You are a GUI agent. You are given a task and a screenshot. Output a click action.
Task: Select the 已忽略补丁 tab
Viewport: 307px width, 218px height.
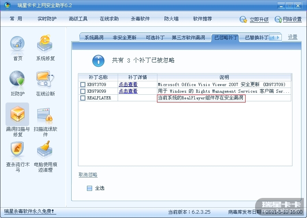point(226,37)
